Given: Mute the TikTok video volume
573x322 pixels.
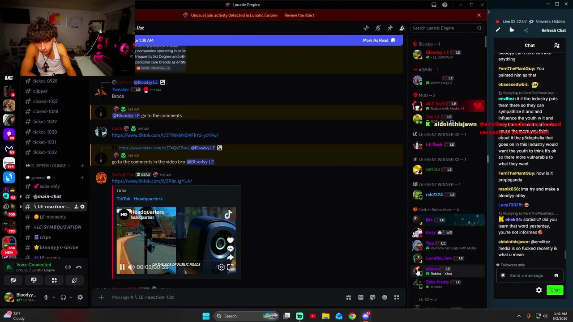Looking at the screenshot, I should 132,267.
